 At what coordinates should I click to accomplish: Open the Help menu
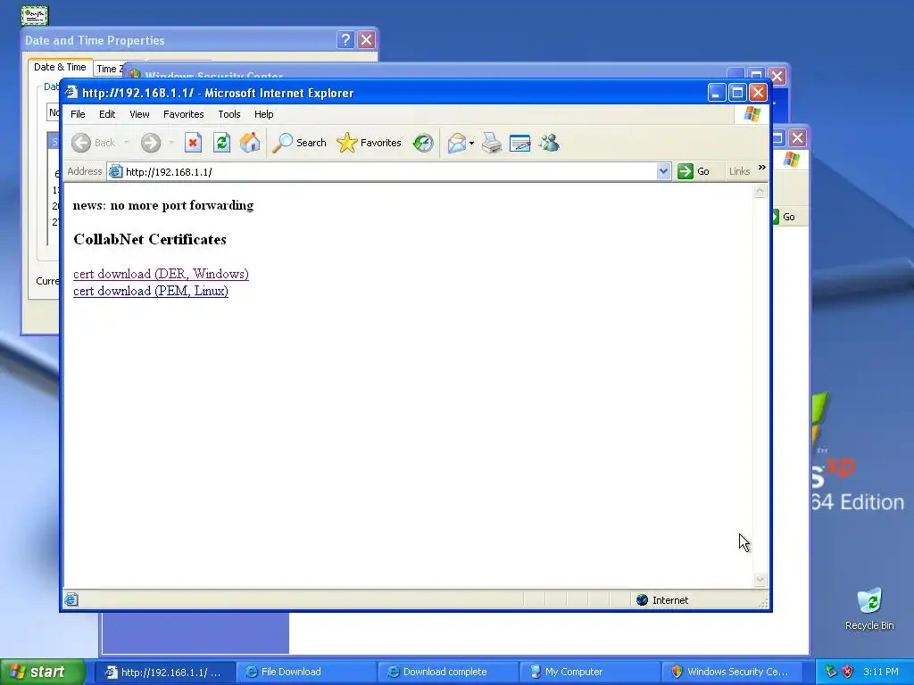[x=263, y=114]
